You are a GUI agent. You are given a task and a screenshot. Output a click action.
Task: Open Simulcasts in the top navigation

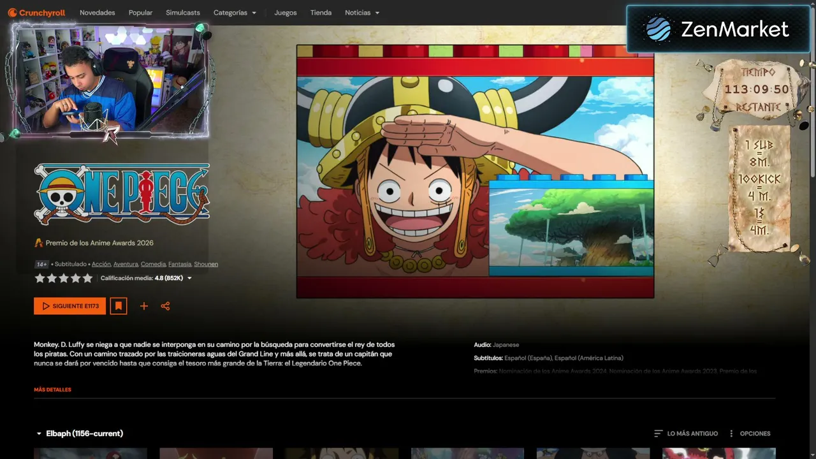point(183,13)
